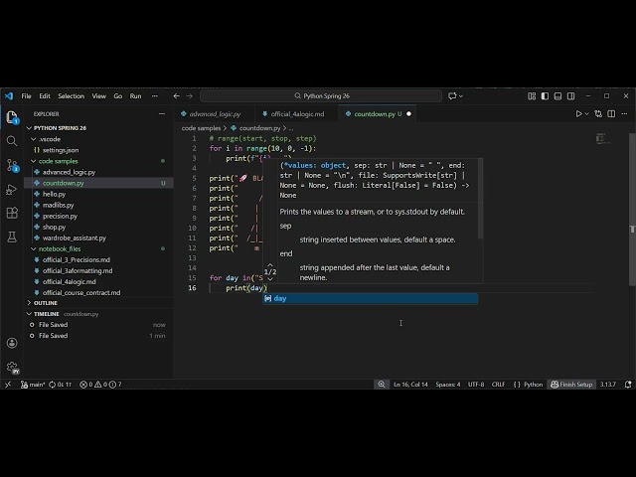
Task: Select the day autocomplete suggestion
Action: [x=371, y=298]
